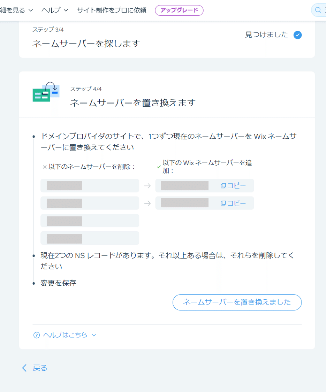Viewport: 326px width, 392px height.
Task: Open the ヘルプ menu in top bar
Action: click(x=54, y=10)
